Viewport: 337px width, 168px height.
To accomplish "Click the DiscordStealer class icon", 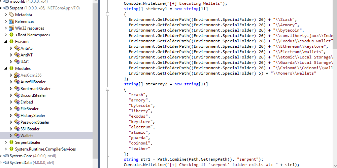I will 17,95.
